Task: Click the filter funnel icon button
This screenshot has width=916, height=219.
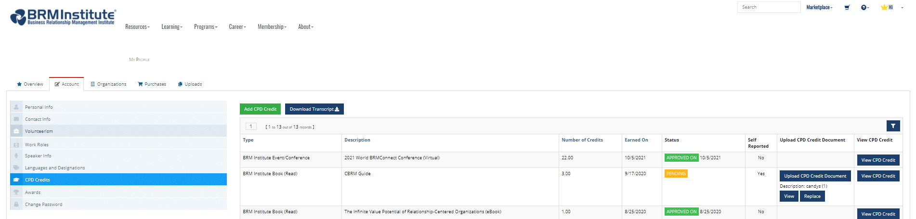Action: (893, 126)
